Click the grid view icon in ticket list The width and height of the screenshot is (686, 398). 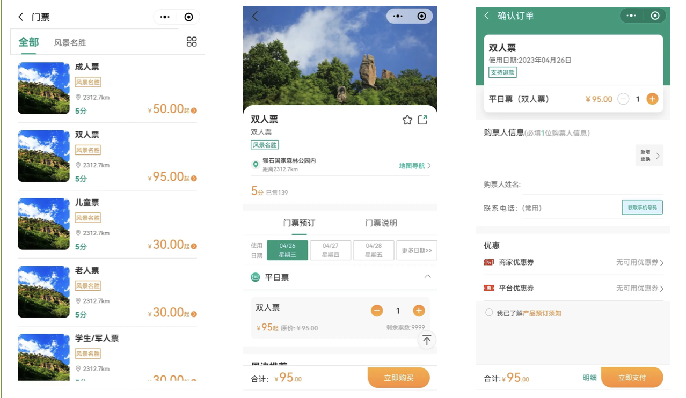click(x=192, y=42)
